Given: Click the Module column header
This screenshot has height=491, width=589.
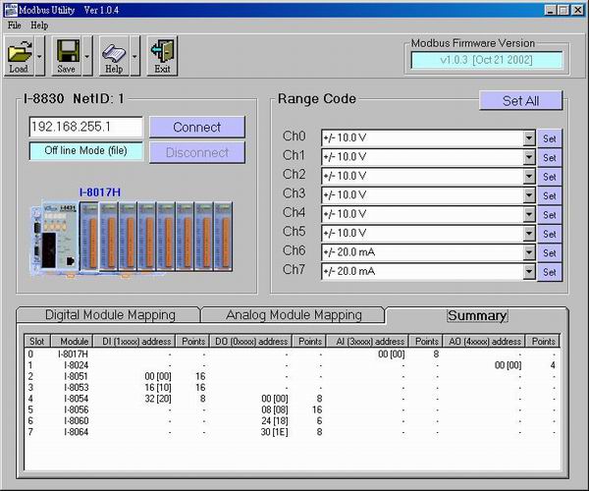Looking at the screenshot, I should pyautogui.click(x=72, y=342).
